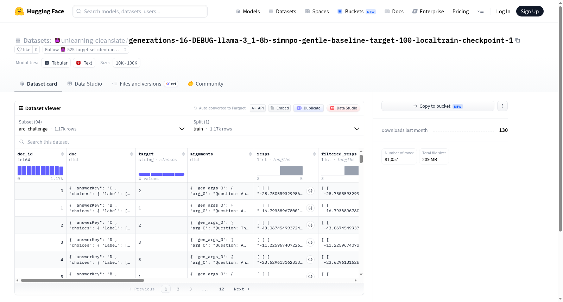Click the xet badge on Files tab
Screen dimensions: 563x302
pos(171,84)
